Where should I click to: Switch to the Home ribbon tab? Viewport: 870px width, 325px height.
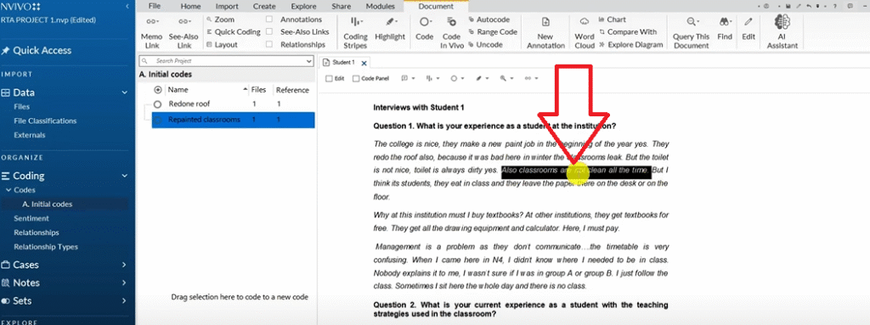pyautogui.click(x=191, y=7)
